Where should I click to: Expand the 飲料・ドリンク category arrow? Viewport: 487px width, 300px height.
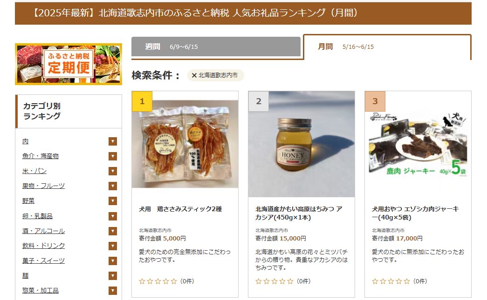pos(113,246)
